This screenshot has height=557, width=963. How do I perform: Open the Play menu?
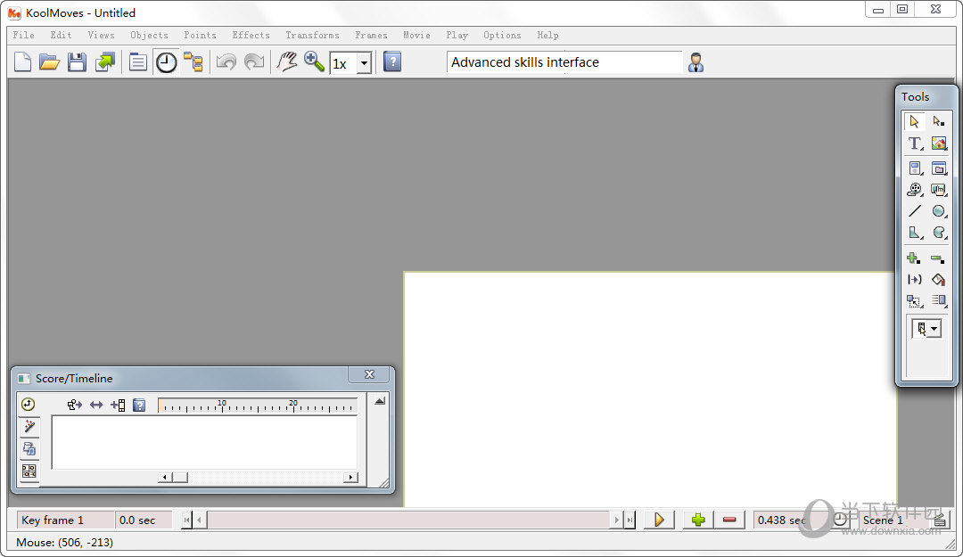coord(457,35)
